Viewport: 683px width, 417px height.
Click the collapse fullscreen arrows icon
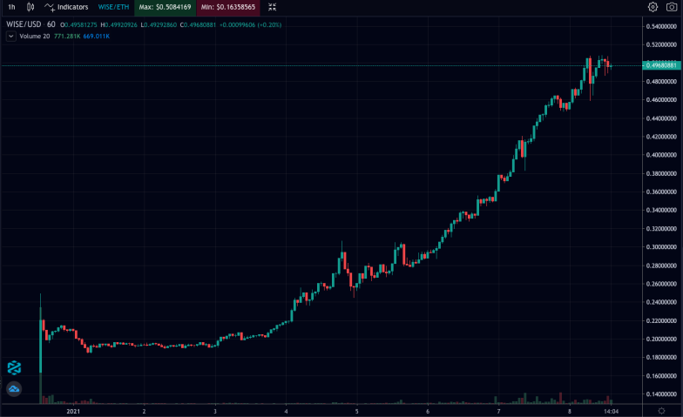[272, 7]
